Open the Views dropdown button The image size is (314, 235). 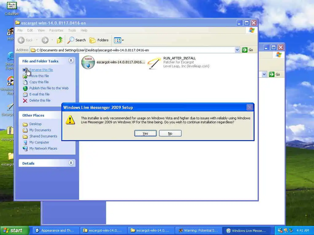tap(119, 40)
